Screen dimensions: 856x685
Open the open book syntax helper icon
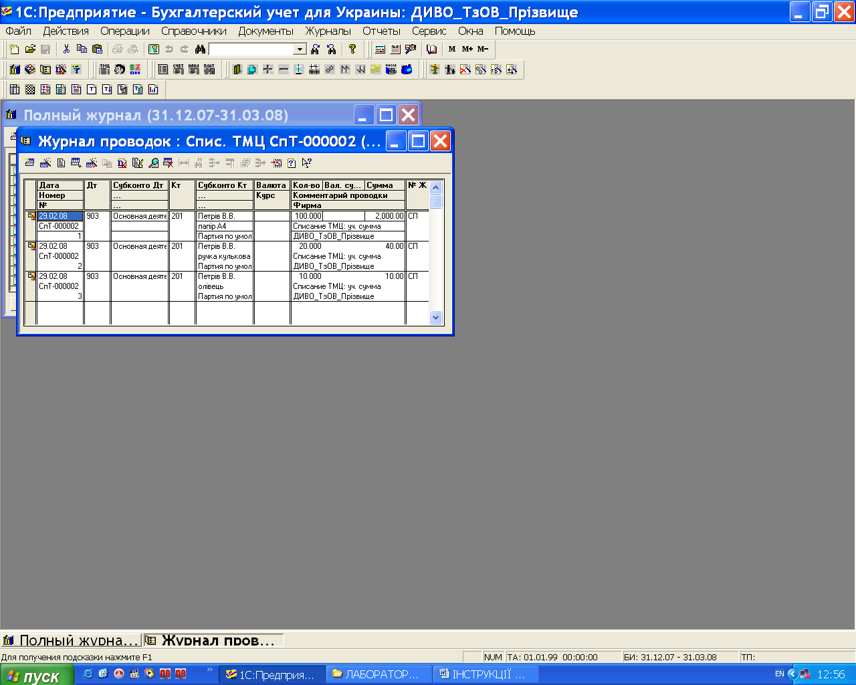431,49
